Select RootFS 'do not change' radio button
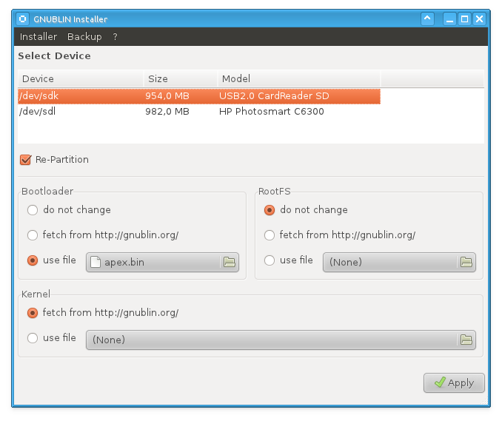Viewport: 502px width, 421px height. [270, 210]
